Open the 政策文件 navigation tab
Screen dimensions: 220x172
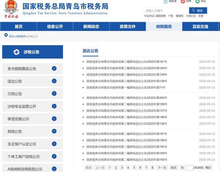click(x=128, y=27)
